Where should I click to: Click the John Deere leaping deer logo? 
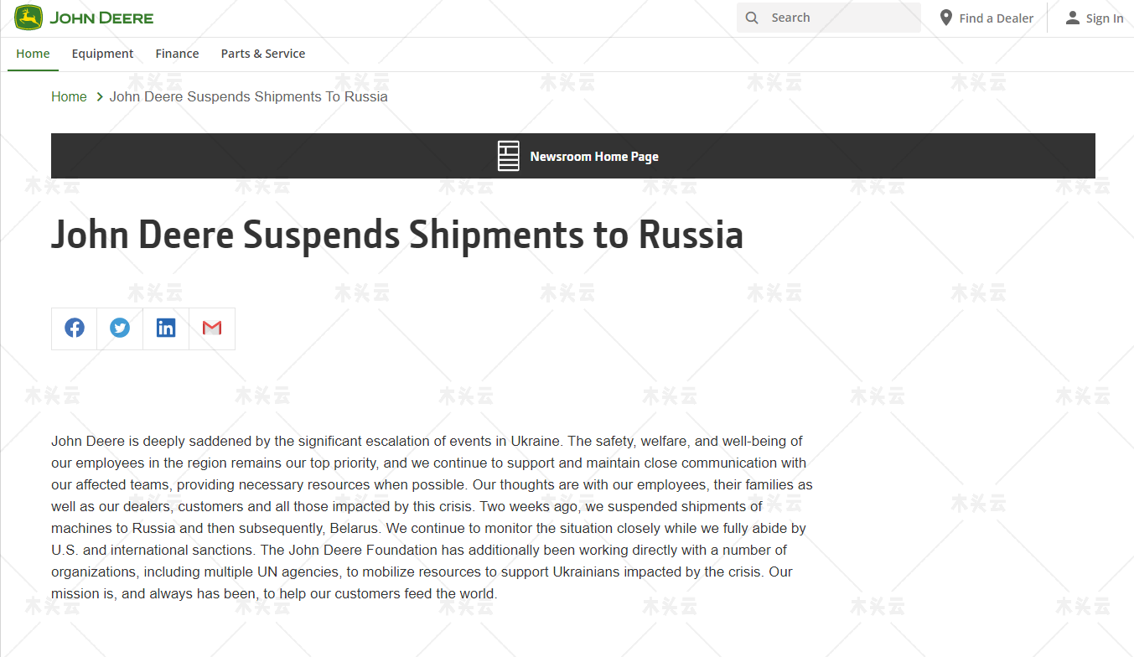click(x=28, y=18)
